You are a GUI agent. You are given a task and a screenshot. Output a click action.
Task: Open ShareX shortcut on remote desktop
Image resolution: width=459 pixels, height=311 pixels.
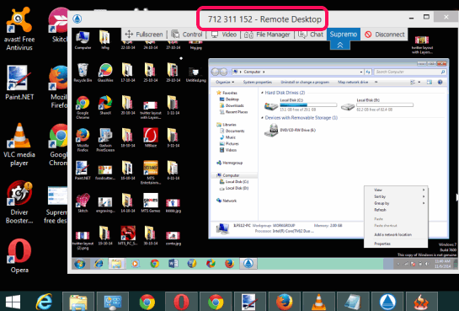coord(105,105)
